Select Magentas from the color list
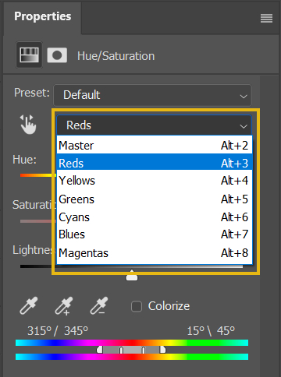The height and width of the screenshot is (377, 281). (x=155, y=253)
